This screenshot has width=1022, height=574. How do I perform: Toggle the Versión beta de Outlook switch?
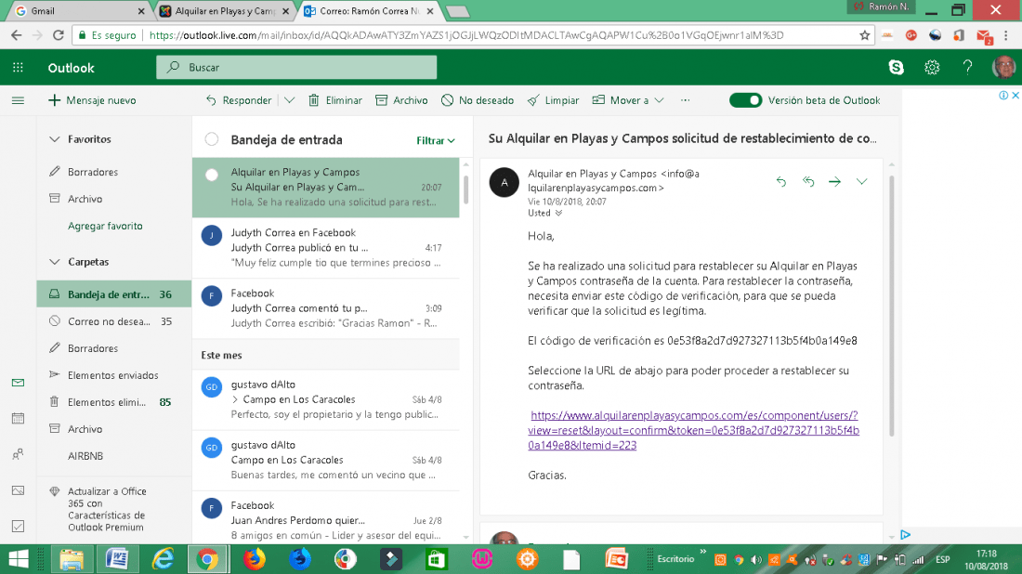[746, 100]
